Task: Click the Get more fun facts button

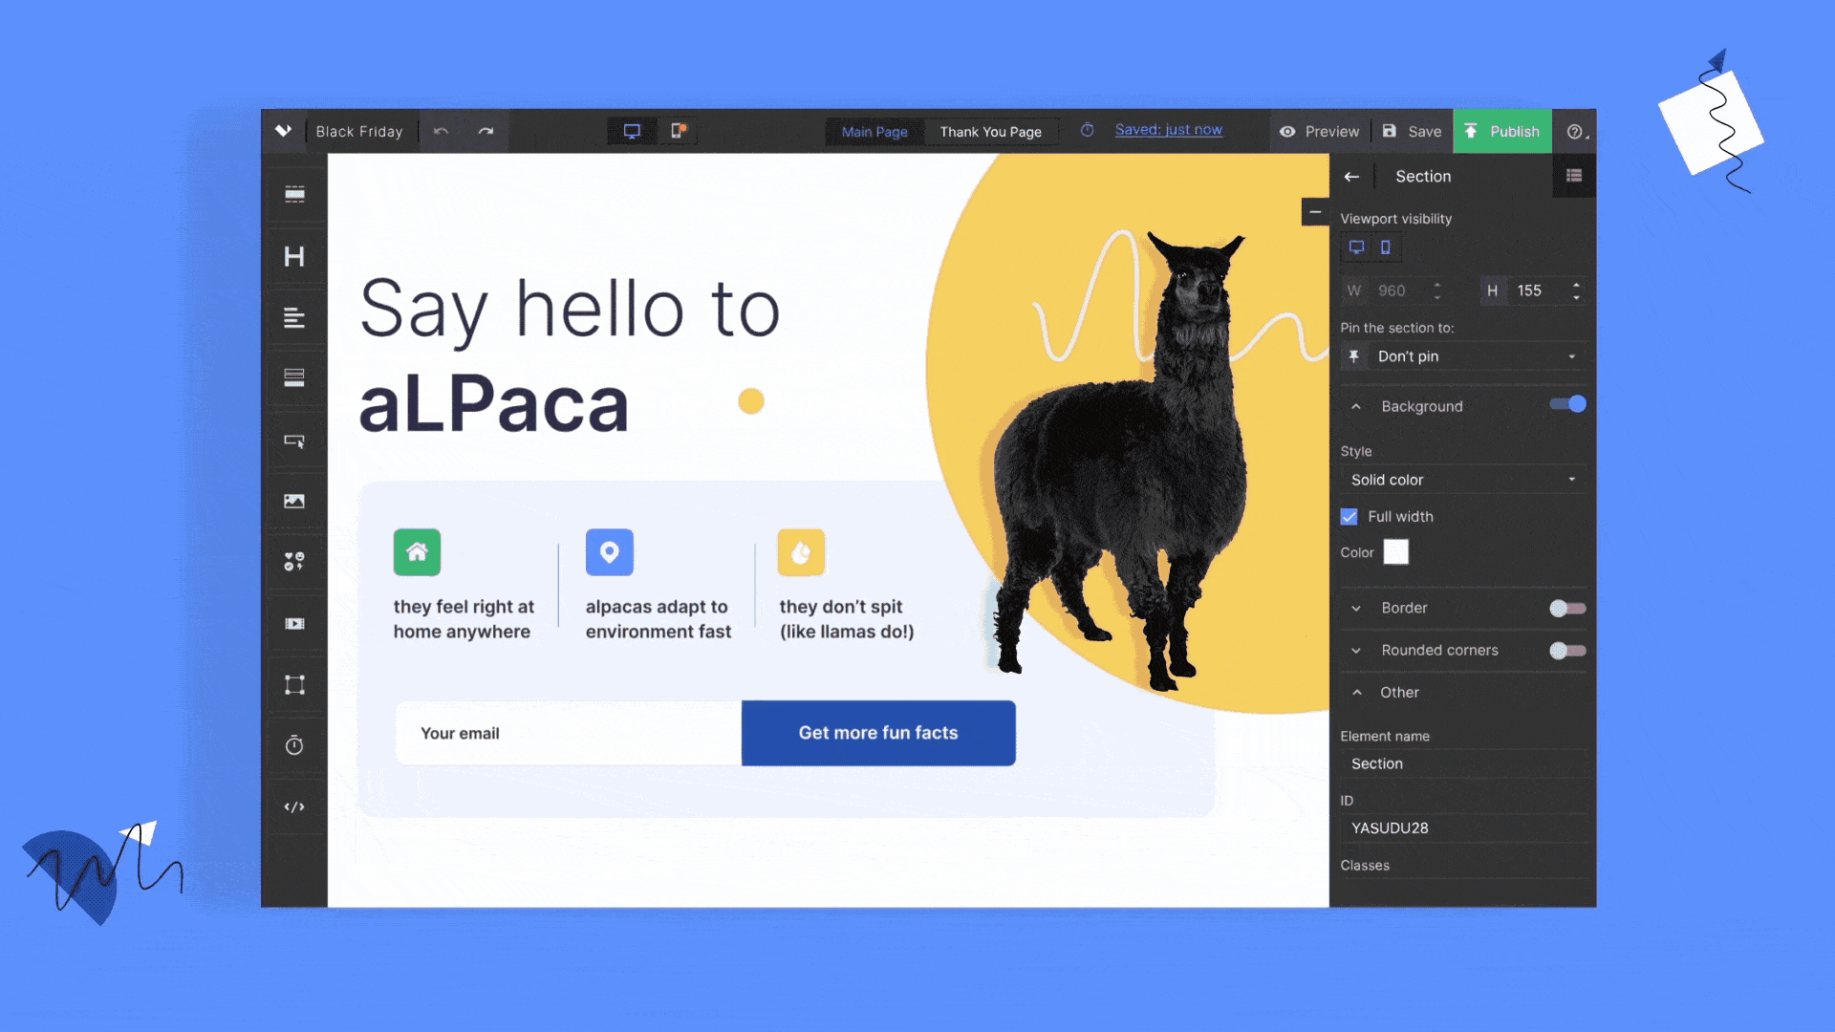Action: 878,733
